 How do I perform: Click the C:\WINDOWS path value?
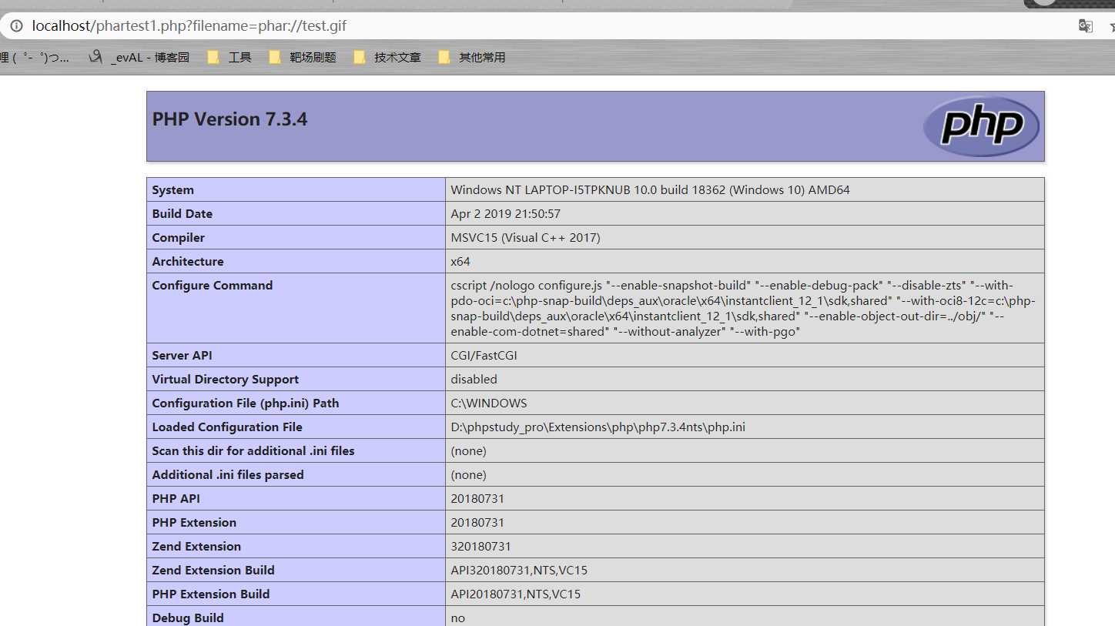pos(489,403)
